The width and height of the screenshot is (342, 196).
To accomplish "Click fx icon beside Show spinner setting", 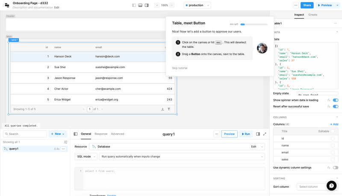I will 329,100.
